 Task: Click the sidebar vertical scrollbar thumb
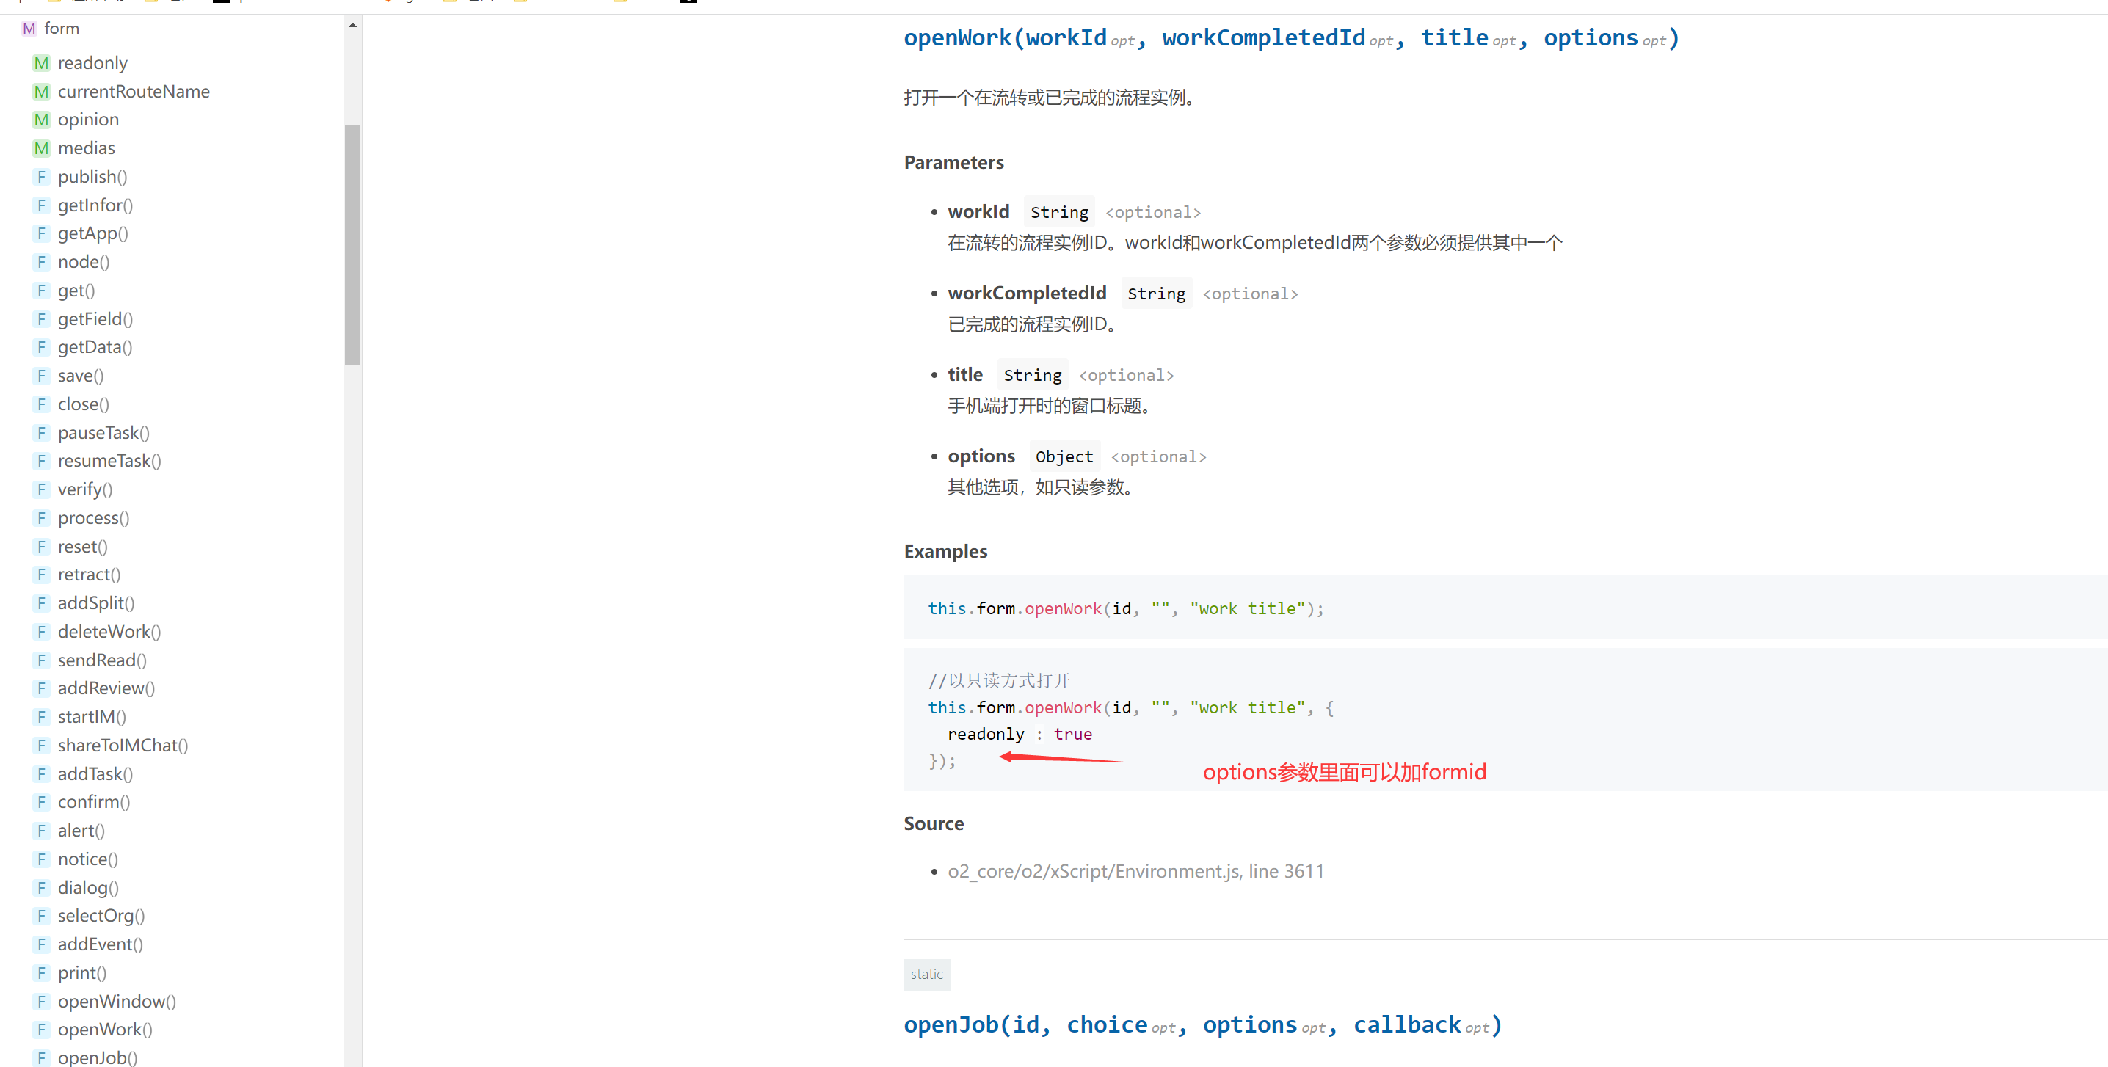[x=353, y=244]
